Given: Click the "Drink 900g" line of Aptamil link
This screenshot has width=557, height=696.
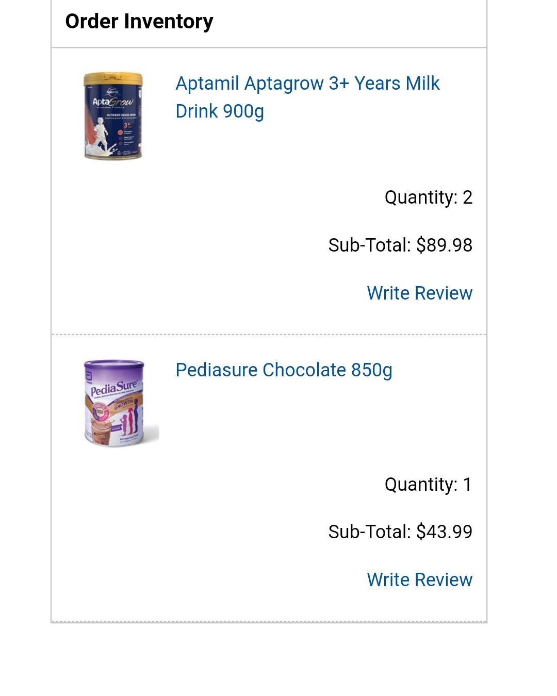Looking at the screenshot, I should pos(220,111).
